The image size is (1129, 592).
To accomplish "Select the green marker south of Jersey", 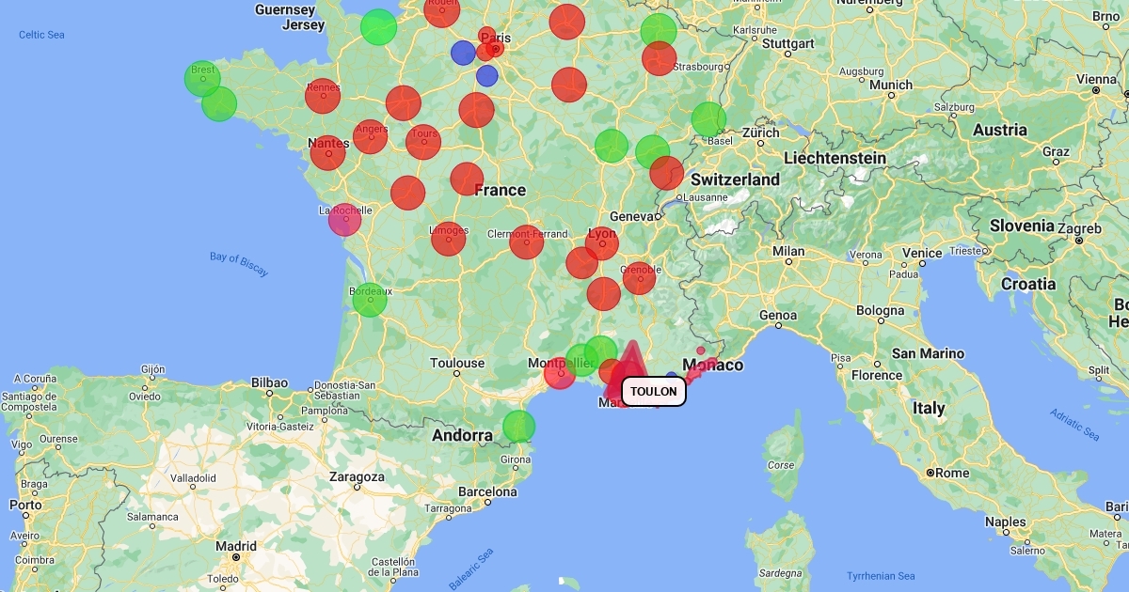I will click(378, 27).
